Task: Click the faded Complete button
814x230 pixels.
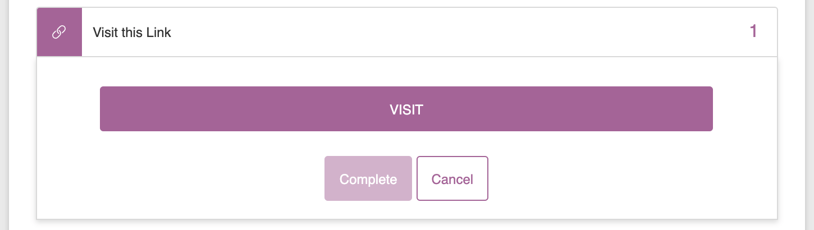Action: (368, 178)
